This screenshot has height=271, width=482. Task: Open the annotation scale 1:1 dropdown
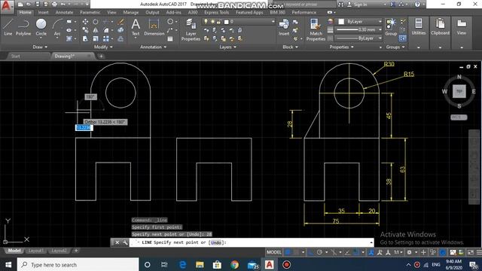coord(398,252)
